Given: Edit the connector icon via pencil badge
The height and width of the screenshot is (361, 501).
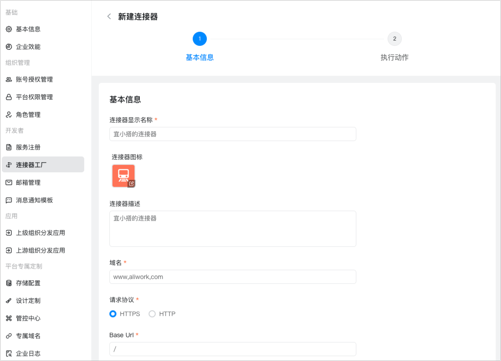Looking at the screenshot, I should coord(131,183).
